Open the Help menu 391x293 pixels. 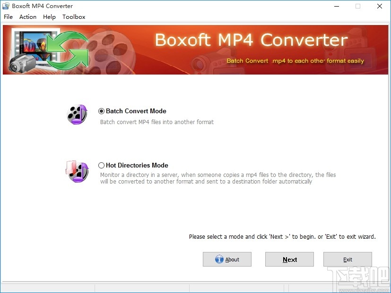[49, 17]
